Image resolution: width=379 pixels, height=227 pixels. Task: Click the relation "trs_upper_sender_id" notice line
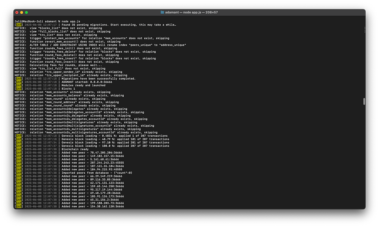pyautogui.click(x=68, y=72)
